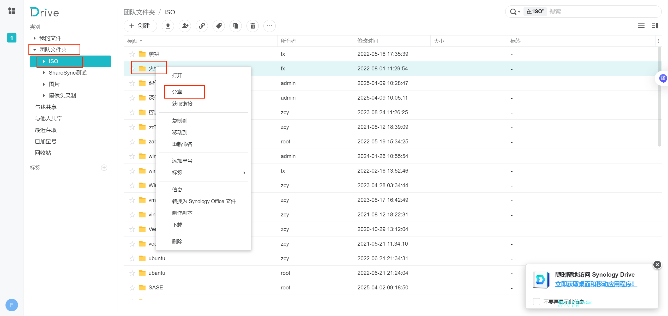
Task: Switch to list view display icon
Action: (x=641, y=26)
